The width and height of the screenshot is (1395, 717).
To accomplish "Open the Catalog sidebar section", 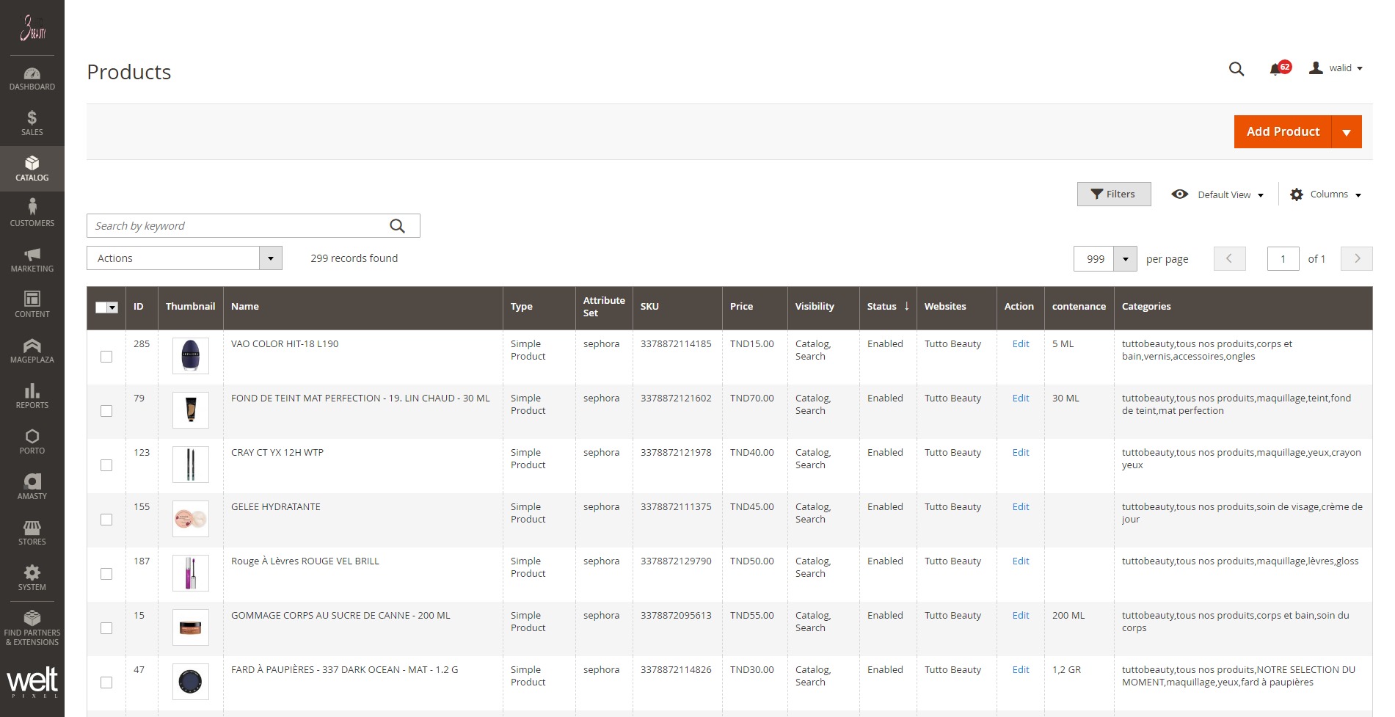I will [32, 169].
